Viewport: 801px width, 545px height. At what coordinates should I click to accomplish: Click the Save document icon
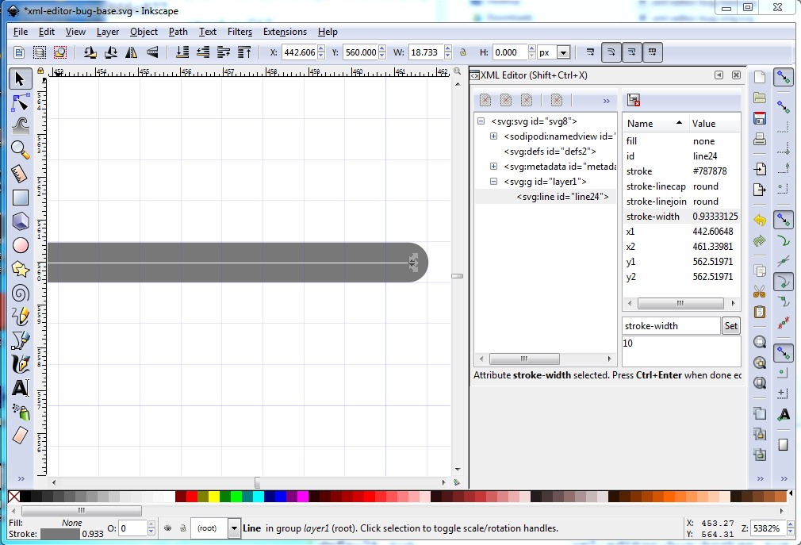pos(760,118)
